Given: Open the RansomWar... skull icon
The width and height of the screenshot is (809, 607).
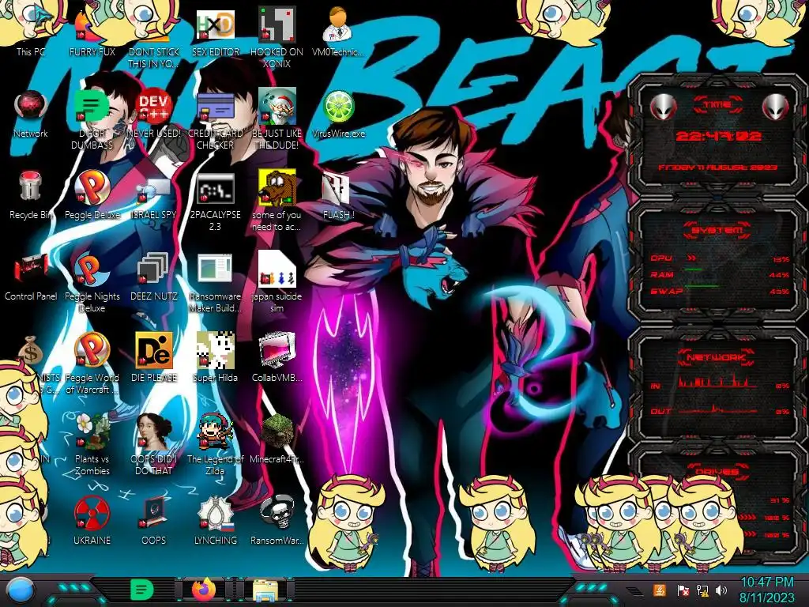Looking at the screenshot, I should point(277,520).
